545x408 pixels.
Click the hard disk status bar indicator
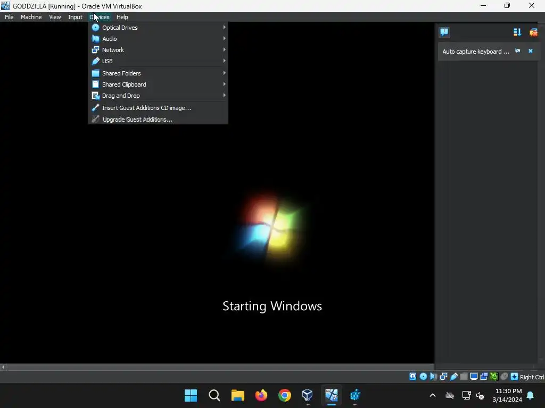click(x=412, y=377)
